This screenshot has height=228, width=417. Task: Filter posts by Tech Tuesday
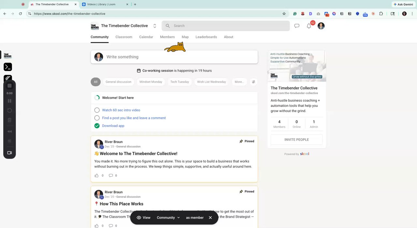(x=180, y=82)
